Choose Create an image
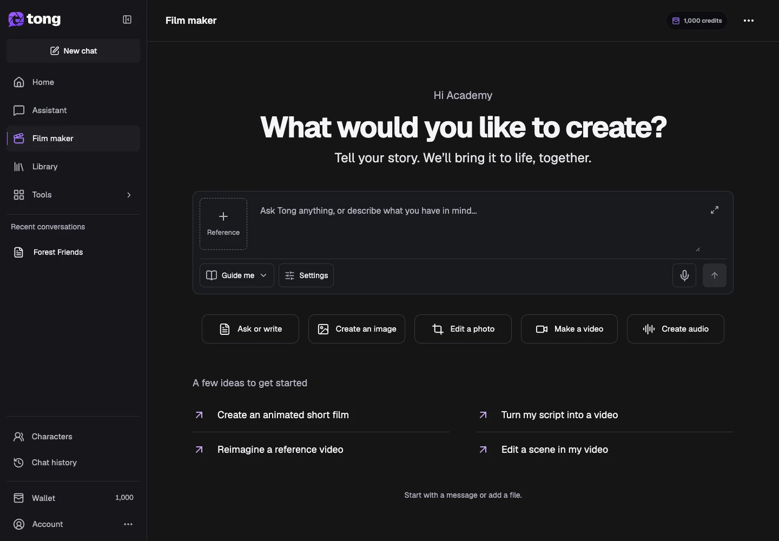The image size is (779, 541). pyautogui.click(x=357, y=329)
